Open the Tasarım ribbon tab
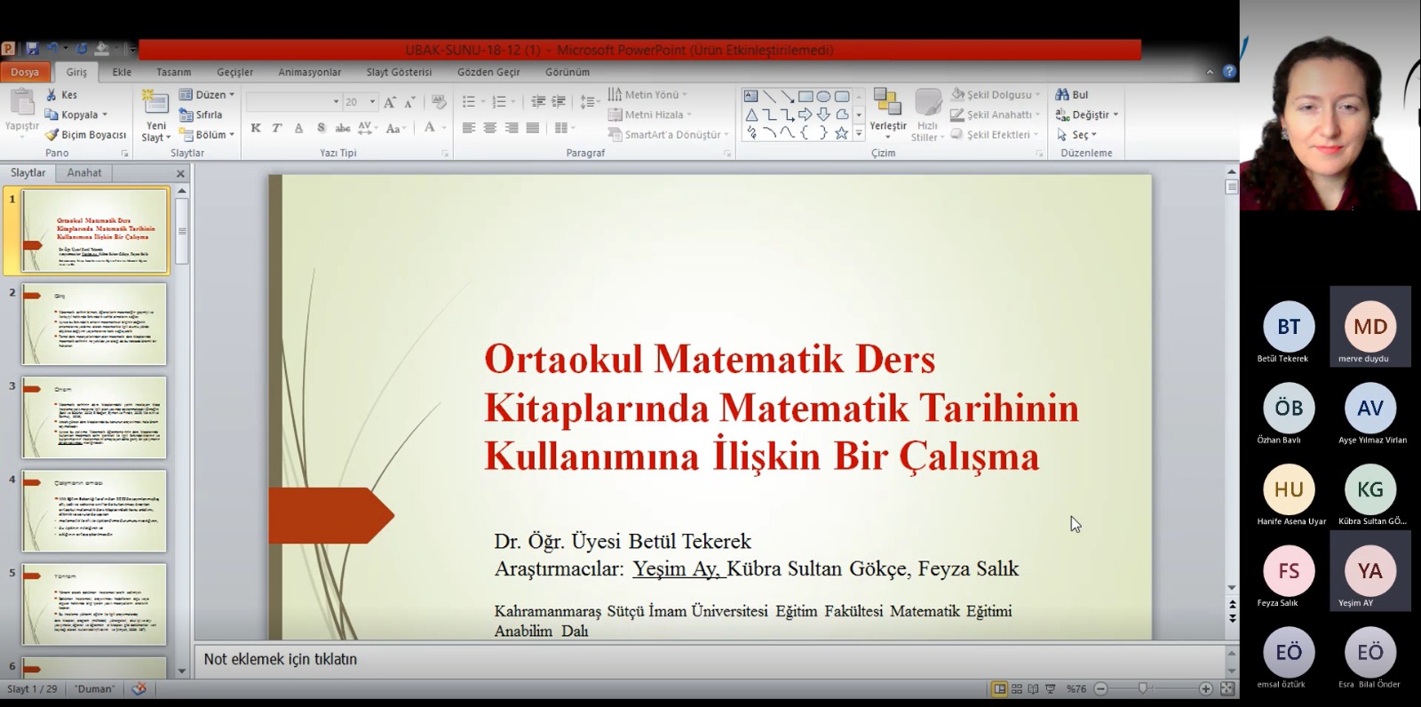 point(173,72)
